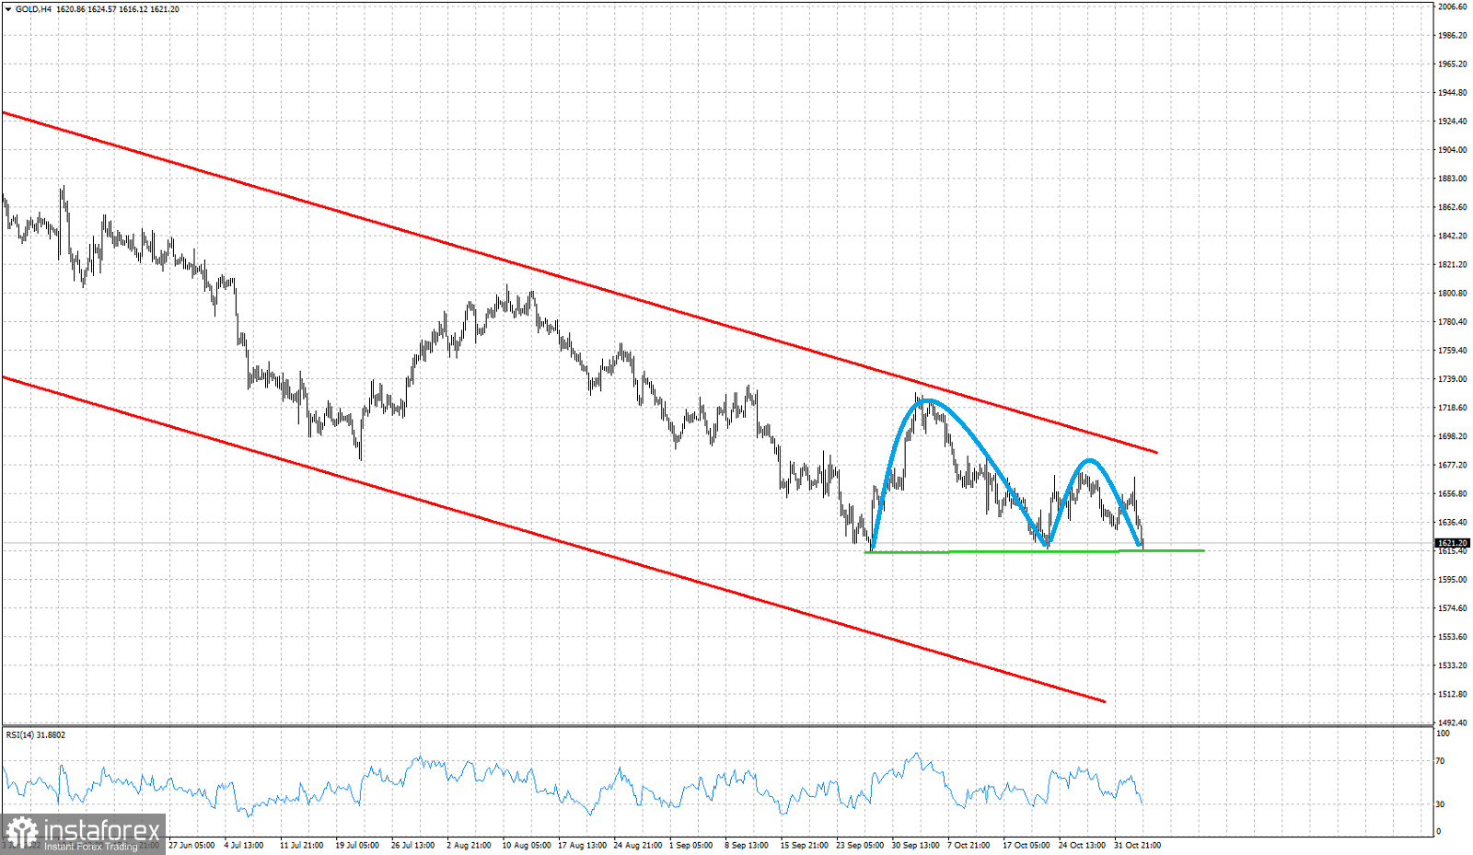Click the 1780.40 price axis label
The image size is (1473, 855).
(x=1453, y=321)
